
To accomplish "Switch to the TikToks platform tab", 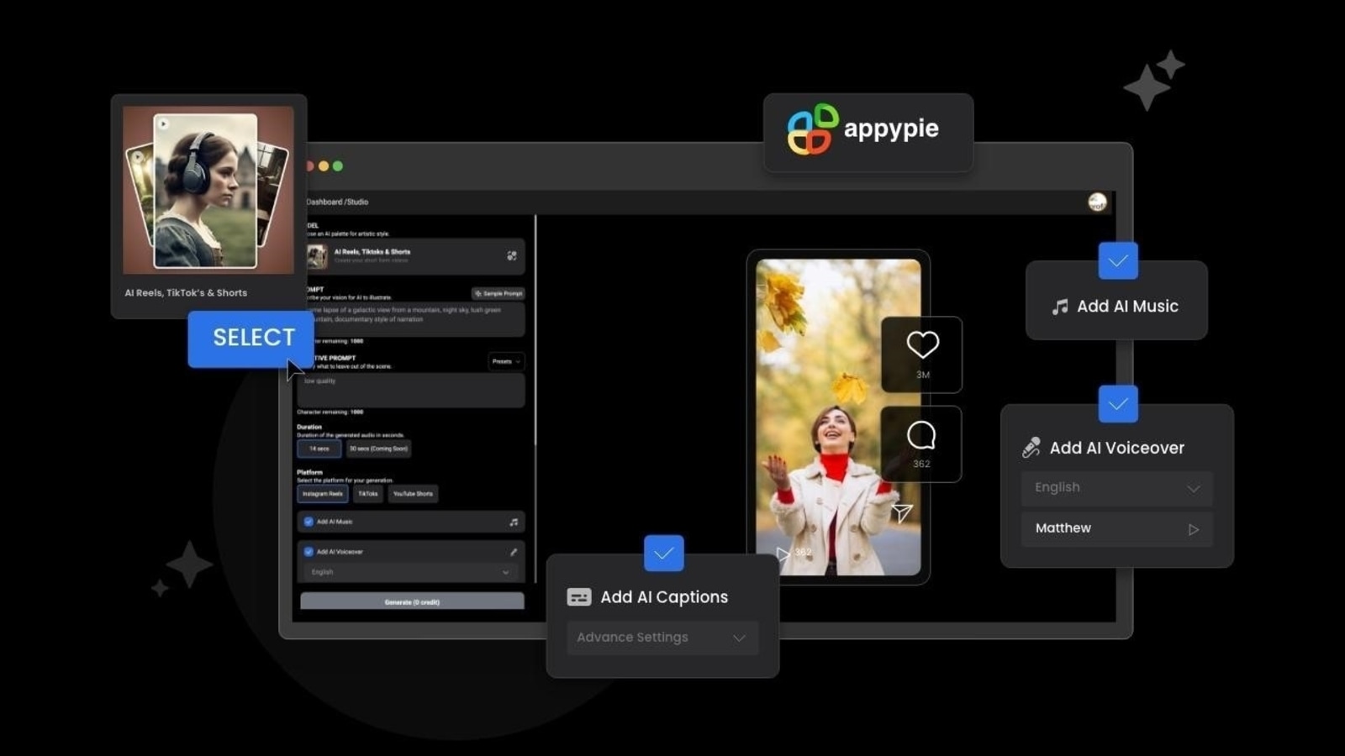I will (368, 494).
